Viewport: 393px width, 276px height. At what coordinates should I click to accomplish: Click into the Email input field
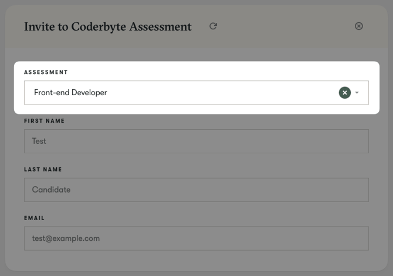pyautogui.click(x=196, y=238)
